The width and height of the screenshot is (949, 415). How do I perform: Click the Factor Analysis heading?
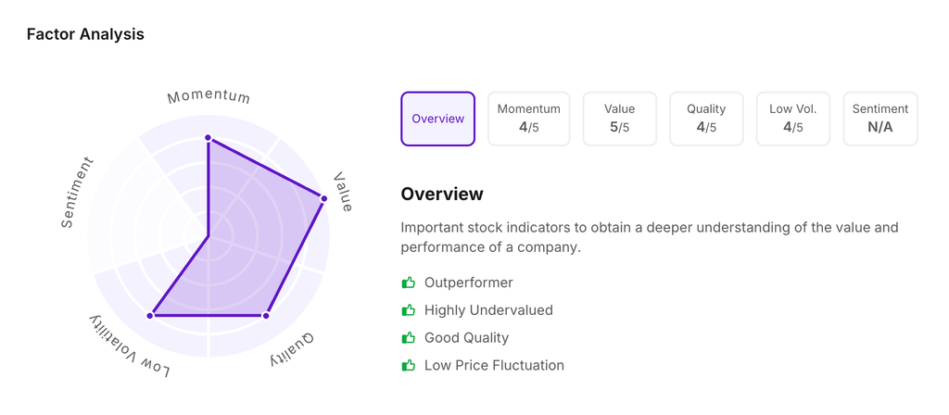click(x=85, y=34)
